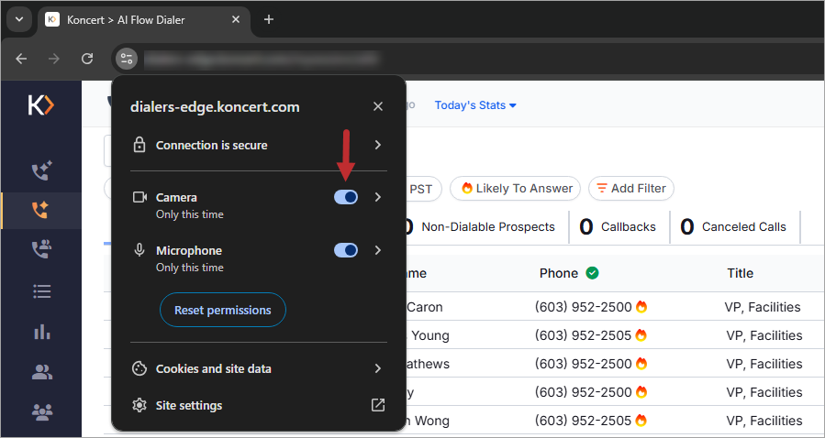Open the phone with people sidebar icon
825x438 pixels.
41,248
